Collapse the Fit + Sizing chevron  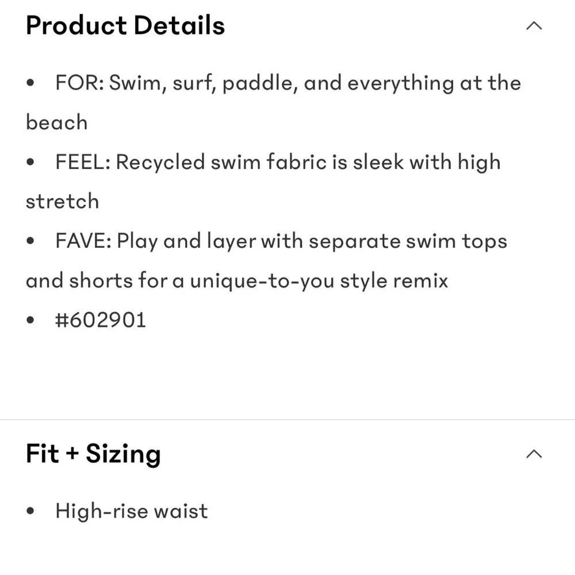click(x=534, y=454)
